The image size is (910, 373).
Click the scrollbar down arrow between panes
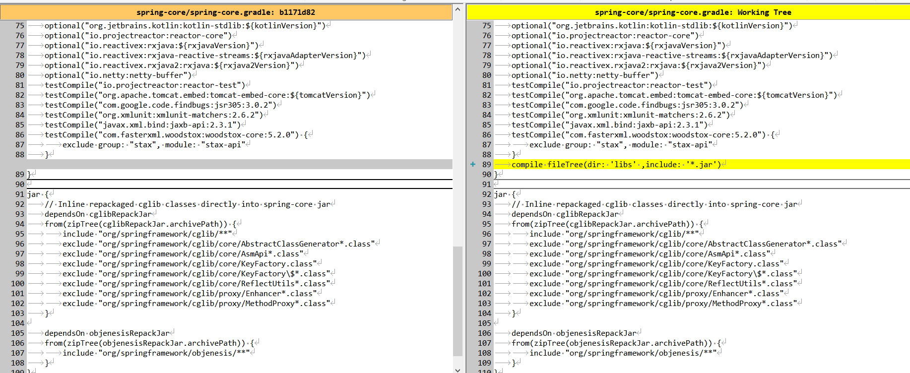457,370
